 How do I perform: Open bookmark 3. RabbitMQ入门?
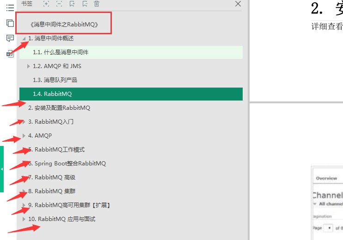[51, 122]
